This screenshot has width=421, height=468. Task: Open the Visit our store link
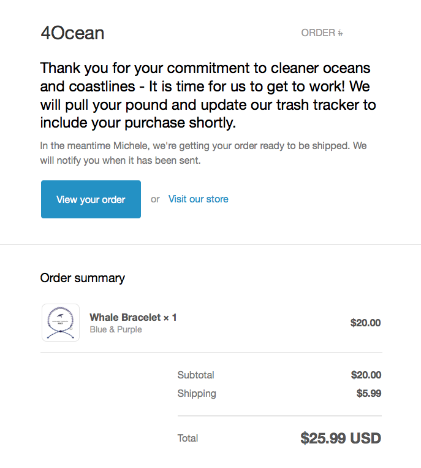(x=199, y=199)
